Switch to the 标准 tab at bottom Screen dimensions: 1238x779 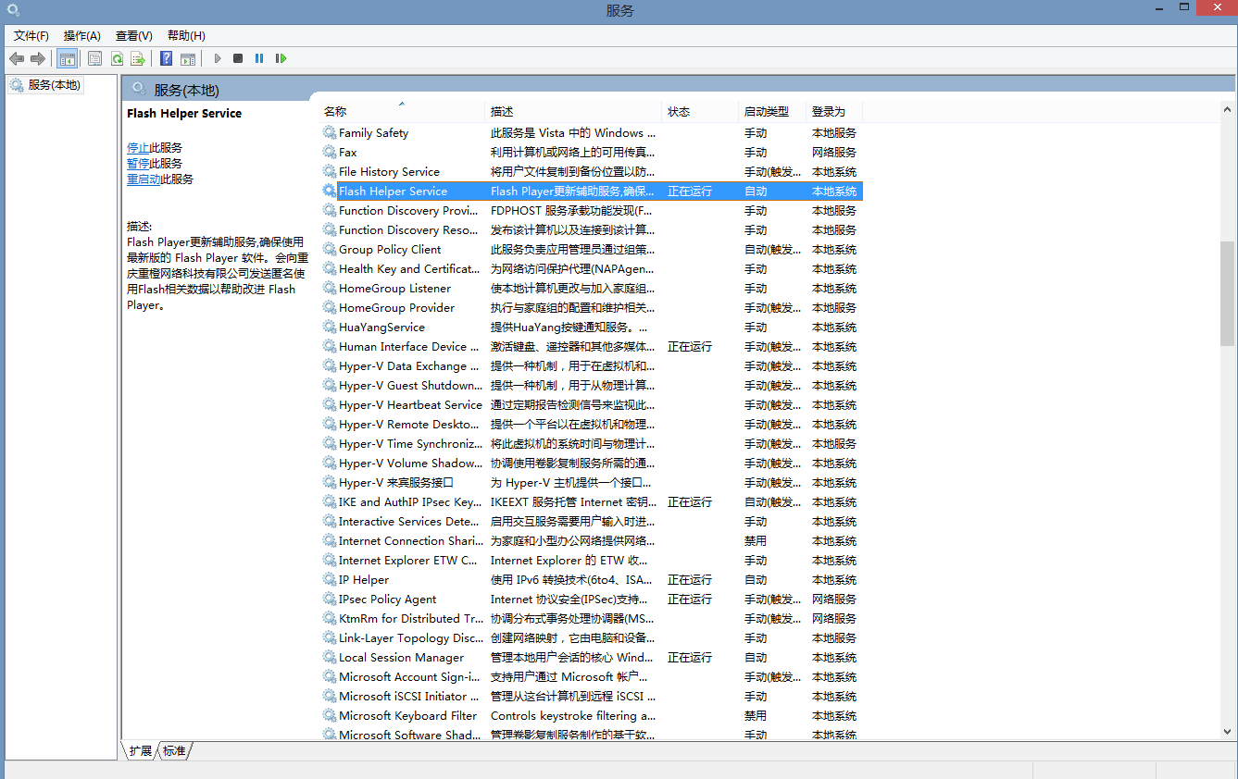174,750
